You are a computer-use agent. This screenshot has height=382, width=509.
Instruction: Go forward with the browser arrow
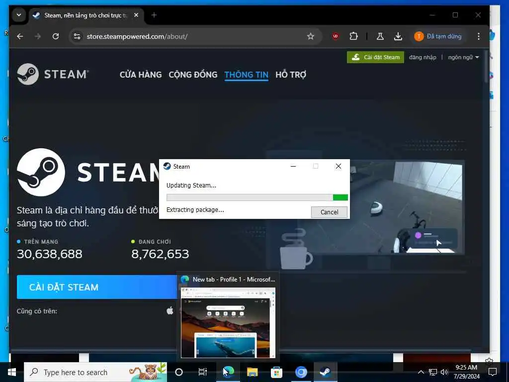click(x=38, y=36)
